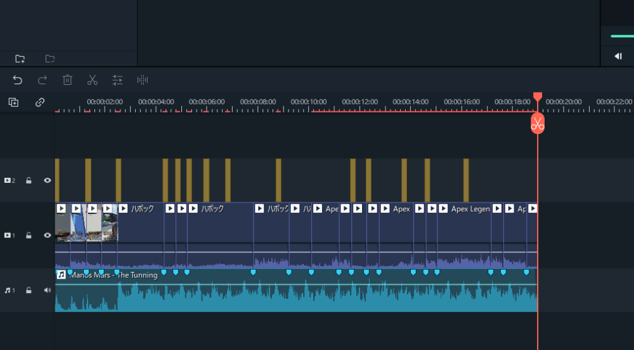Image resolution: width=634 pixels, height=350 pixels.
Task: Hide video track 2 with the eye icon
Action: pos(48,180)
